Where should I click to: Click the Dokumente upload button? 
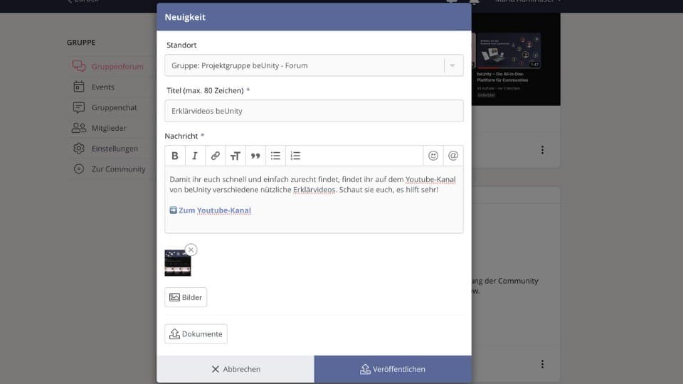tap(196, 334)
